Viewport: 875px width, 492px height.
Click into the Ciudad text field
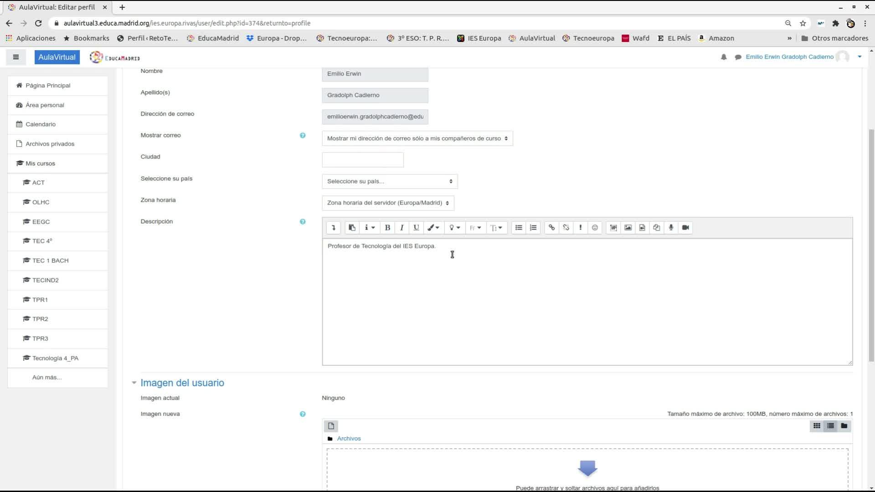[362, 160]
